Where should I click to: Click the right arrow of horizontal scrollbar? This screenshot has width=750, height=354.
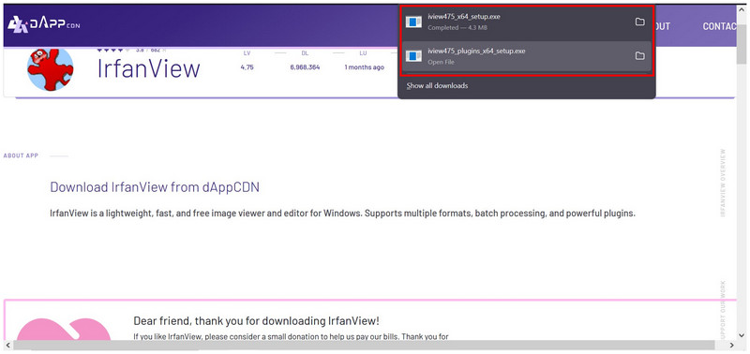coord(731,345)
